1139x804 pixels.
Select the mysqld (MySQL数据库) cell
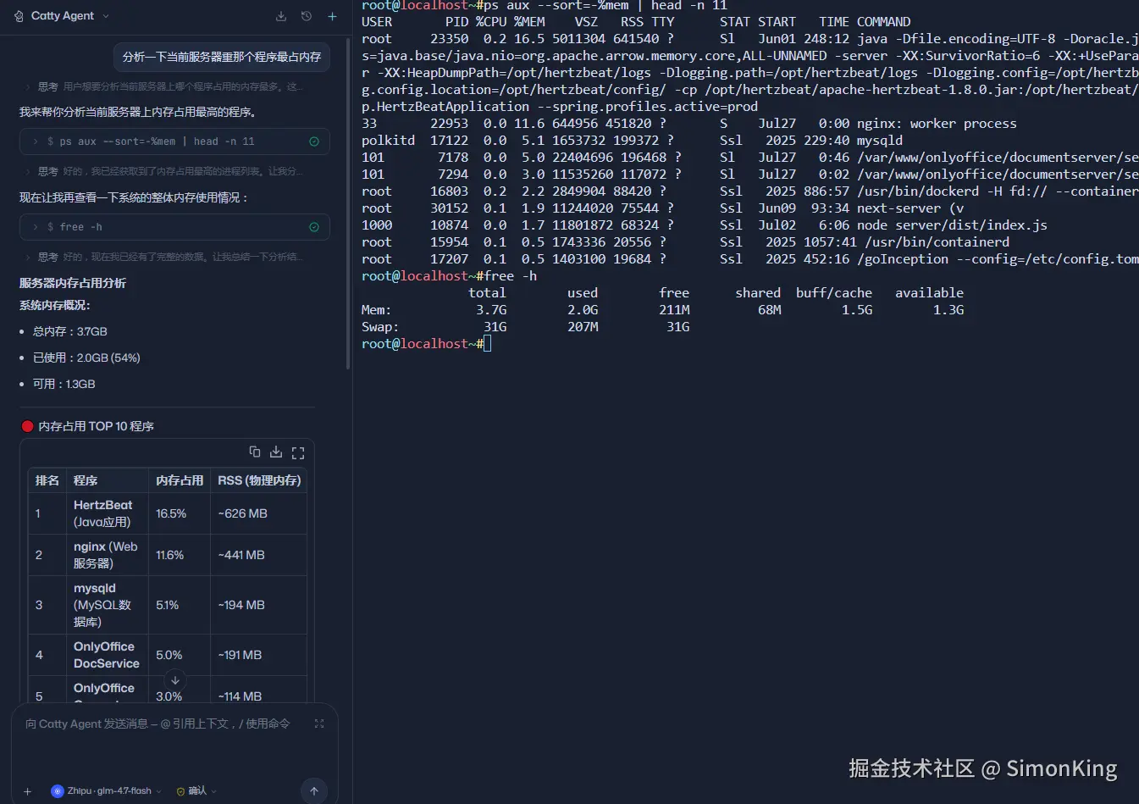(108, 605)
